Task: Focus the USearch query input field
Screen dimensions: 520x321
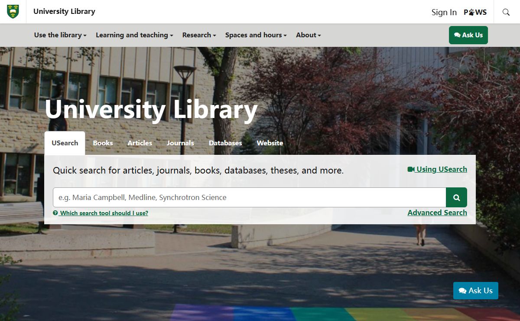Action: click(249, 197)
